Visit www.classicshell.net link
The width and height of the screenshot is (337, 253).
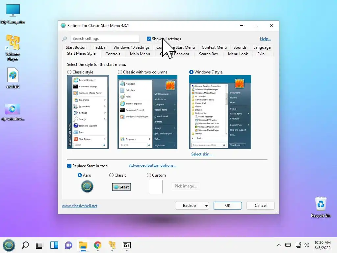80,206
